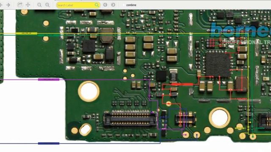Select the purple highlighted net label
Image resolution: width=271 pixels, height=152 pixels.
49,79
